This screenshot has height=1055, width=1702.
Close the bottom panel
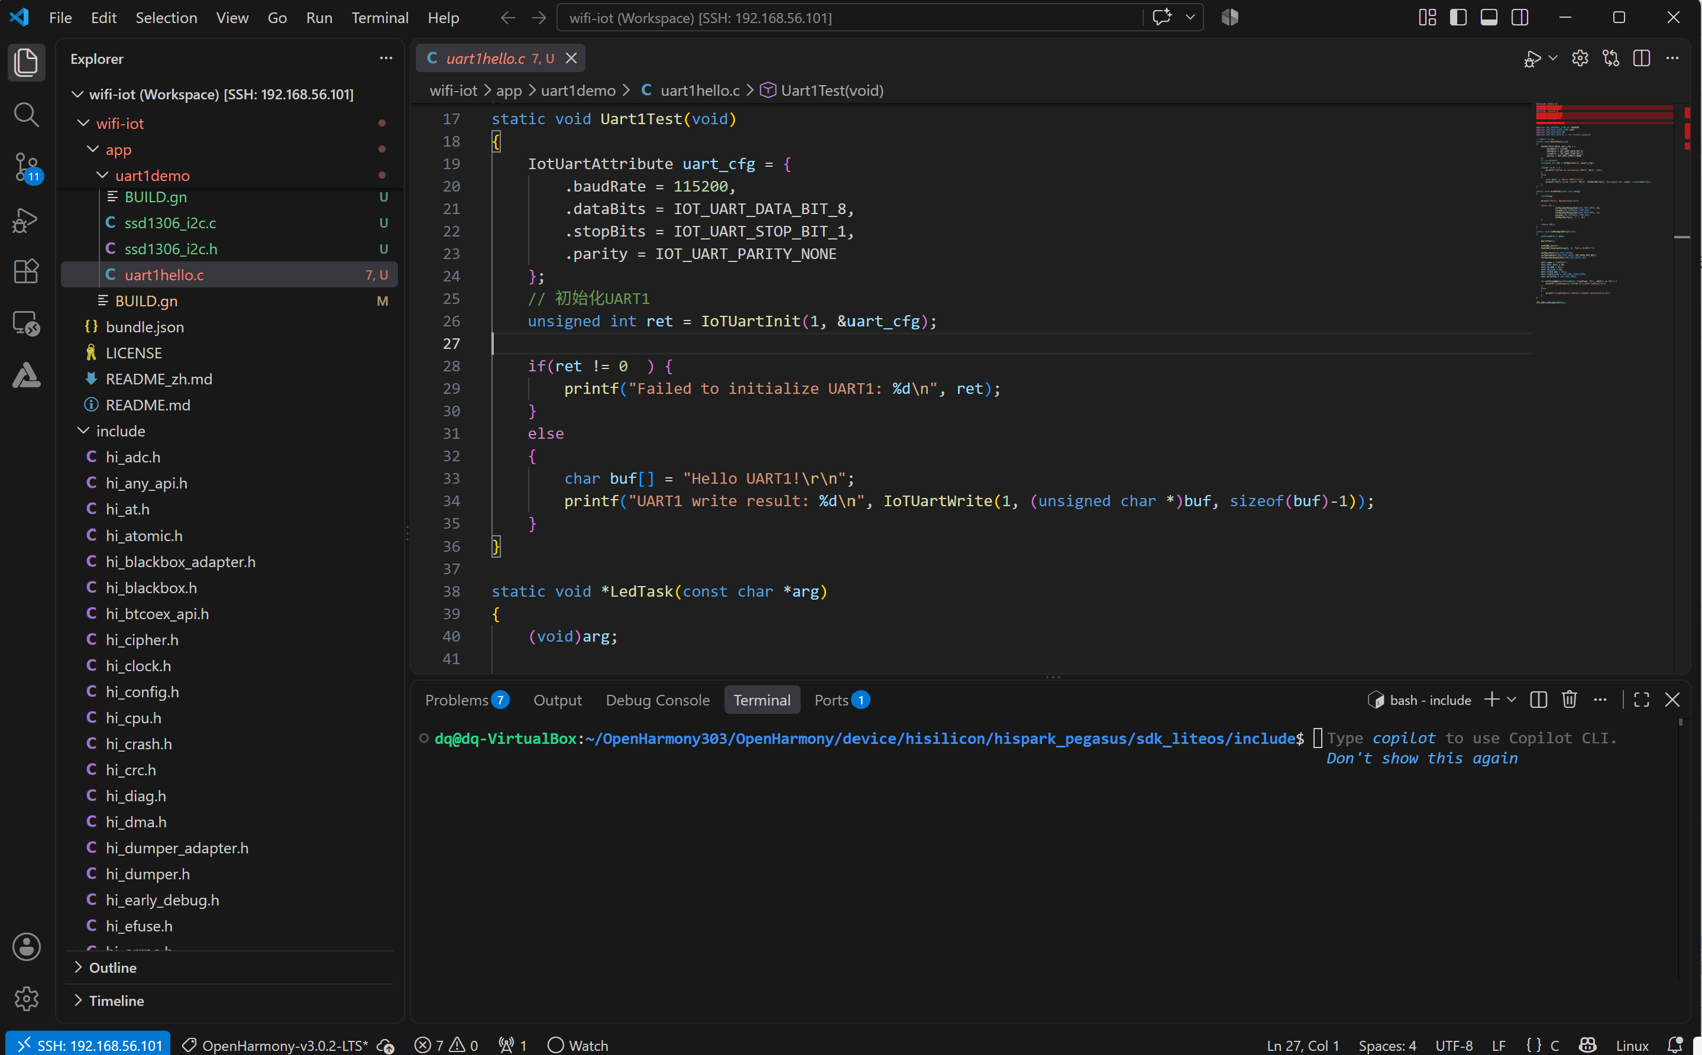click(x=1672, y=700)
